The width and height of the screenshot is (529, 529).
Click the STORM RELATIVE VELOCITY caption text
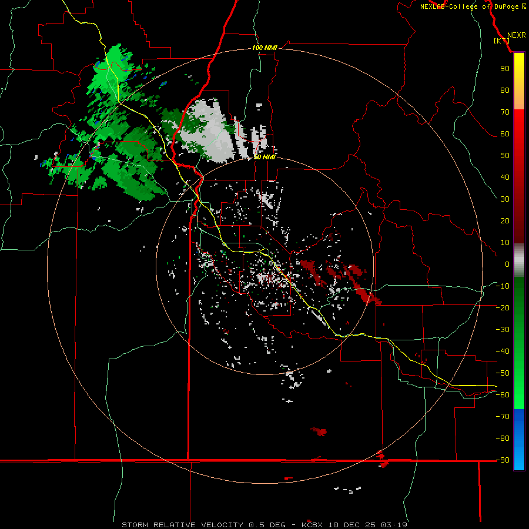pos(182,525)
